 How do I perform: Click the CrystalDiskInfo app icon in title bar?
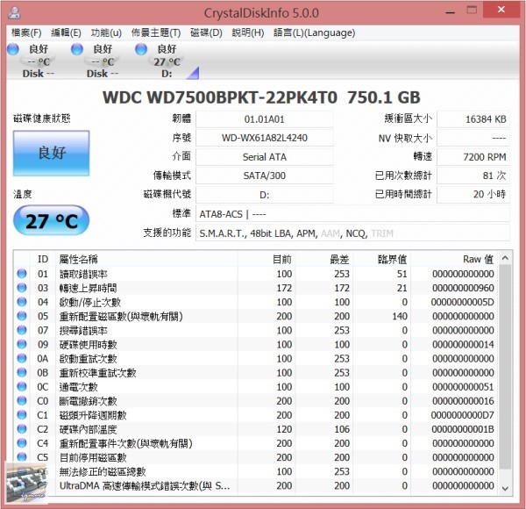click(x=14, y=13)
